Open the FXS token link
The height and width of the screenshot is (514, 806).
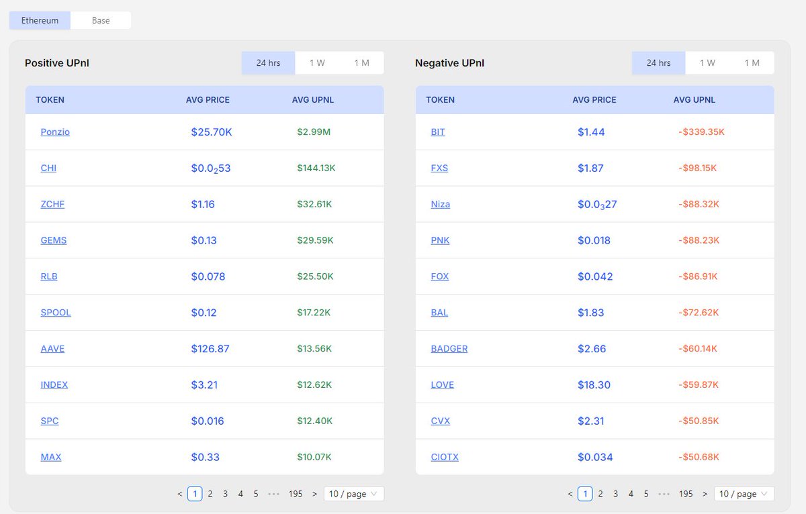(439, 168)
